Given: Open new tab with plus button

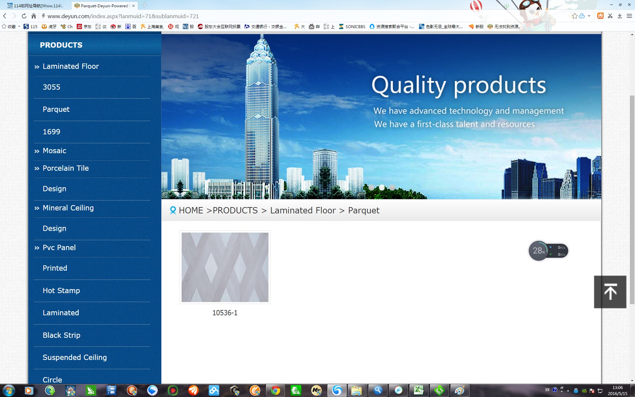Looking at the screenshot, I should (144, 5).
